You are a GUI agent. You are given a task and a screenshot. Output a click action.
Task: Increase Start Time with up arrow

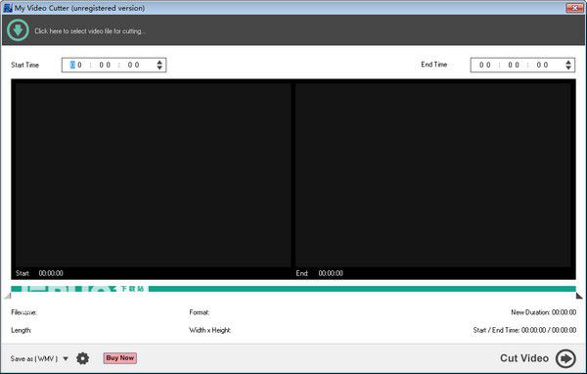(159, 63)
